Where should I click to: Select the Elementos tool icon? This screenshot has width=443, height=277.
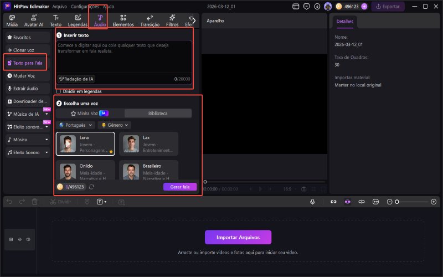coord(123,20)
